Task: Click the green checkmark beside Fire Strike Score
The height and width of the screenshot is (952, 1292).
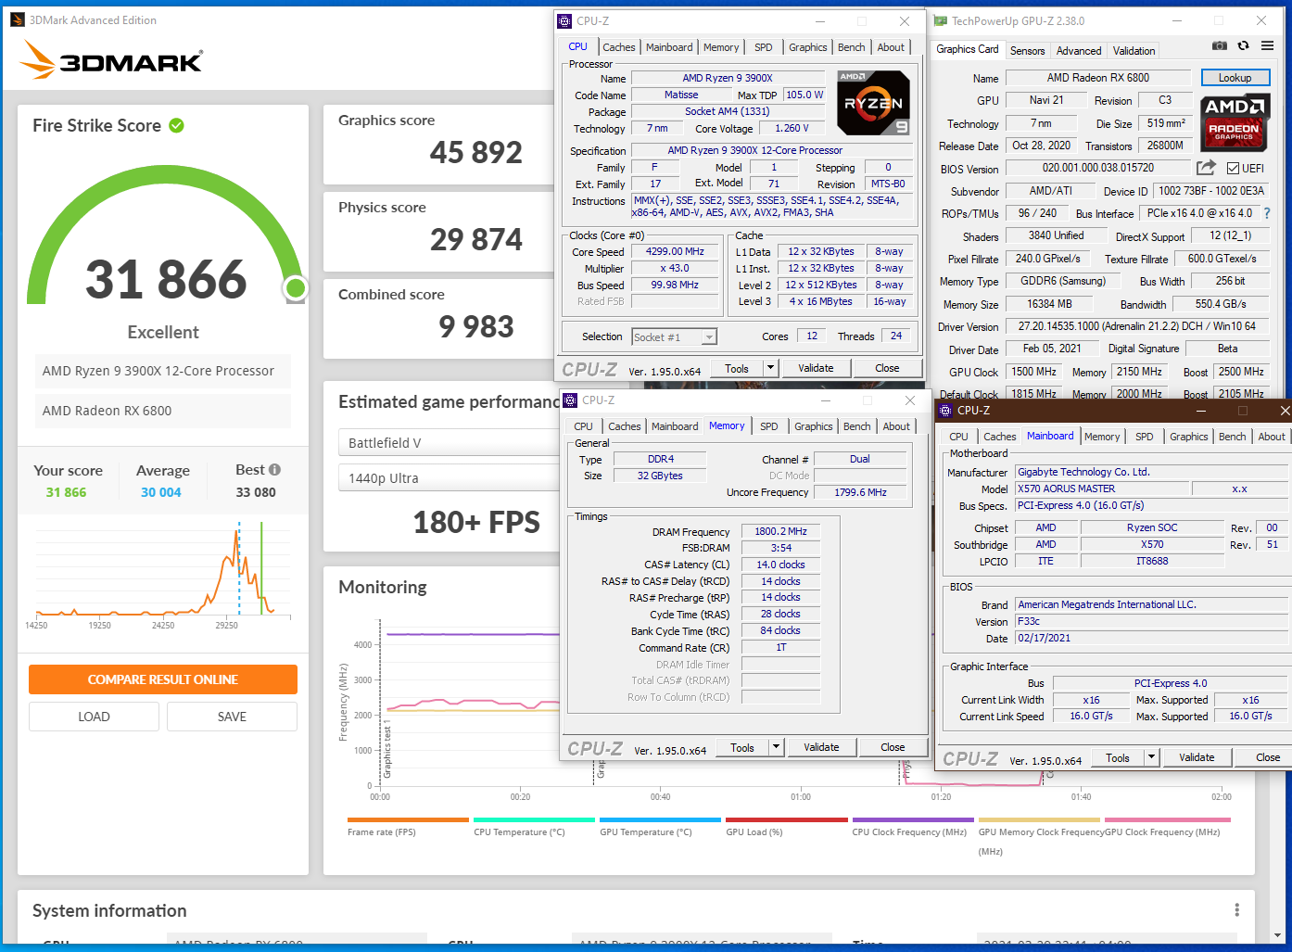Action: (176, 125)
